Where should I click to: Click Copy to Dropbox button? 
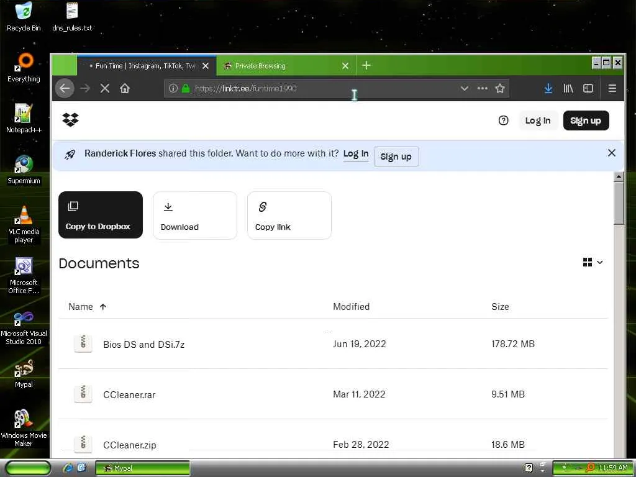(x=101, y=215)
